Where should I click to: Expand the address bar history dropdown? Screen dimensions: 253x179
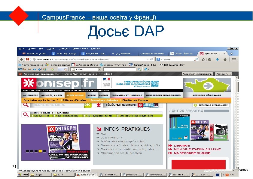click(148, 59)
